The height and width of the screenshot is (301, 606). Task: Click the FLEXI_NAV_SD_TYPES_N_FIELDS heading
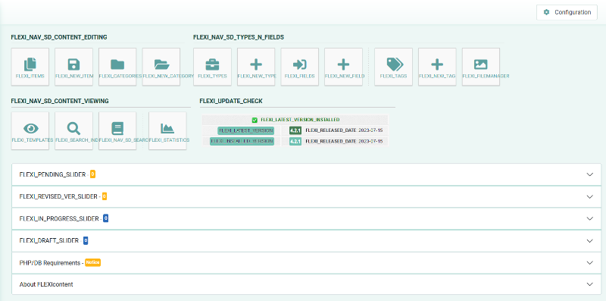click(239, 37)
